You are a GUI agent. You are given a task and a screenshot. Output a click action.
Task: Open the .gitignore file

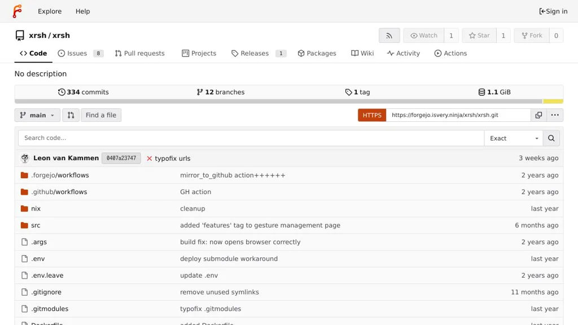pos(46,292)
